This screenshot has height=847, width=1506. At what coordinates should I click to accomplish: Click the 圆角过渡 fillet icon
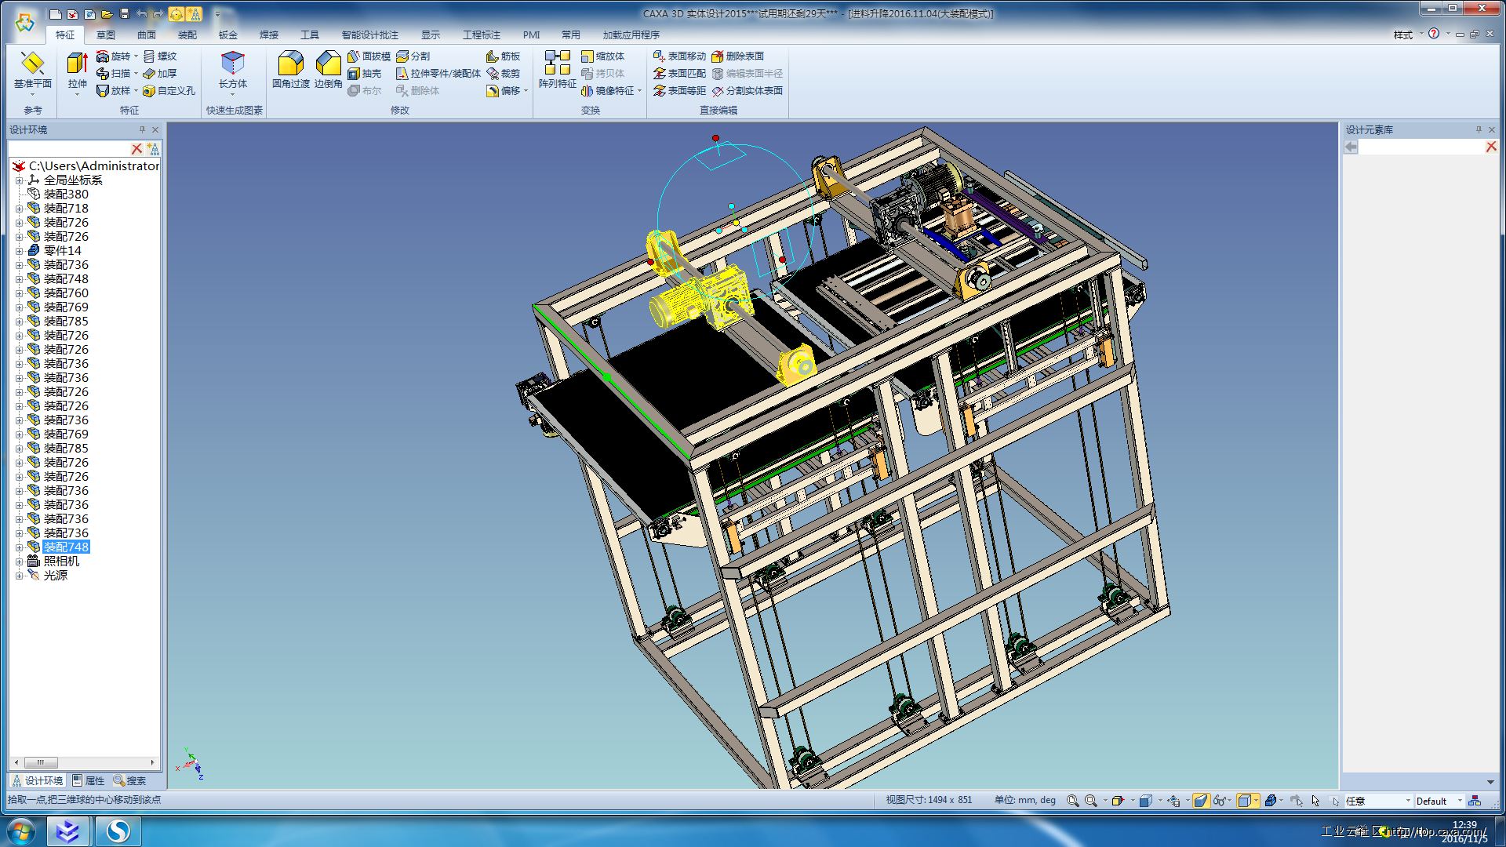point(290,64)
